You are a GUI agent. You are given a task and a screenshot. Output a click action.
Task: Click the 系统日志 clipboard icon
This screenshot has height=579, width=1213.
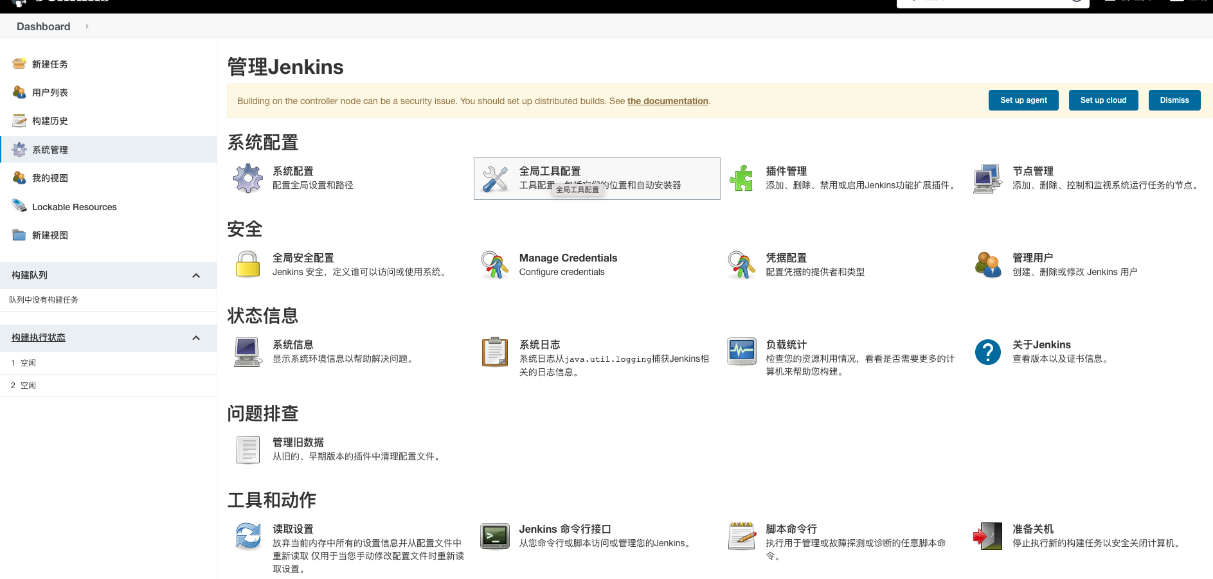495,352
